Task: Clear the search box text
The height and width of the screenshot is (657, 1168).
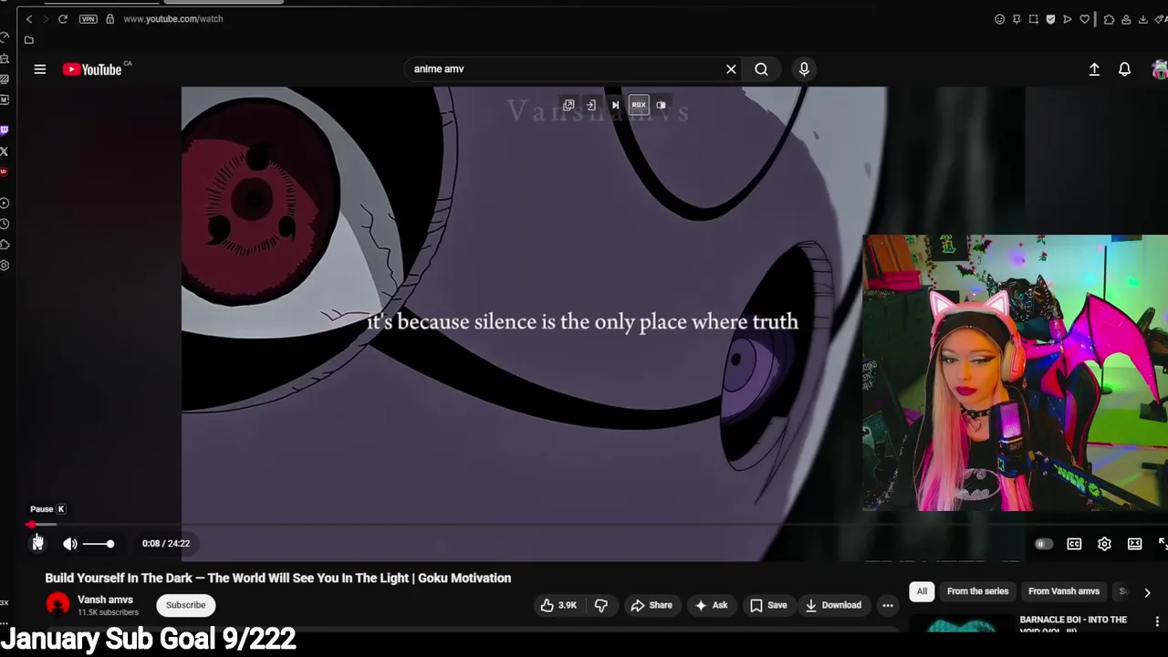Action: point(731,69)
